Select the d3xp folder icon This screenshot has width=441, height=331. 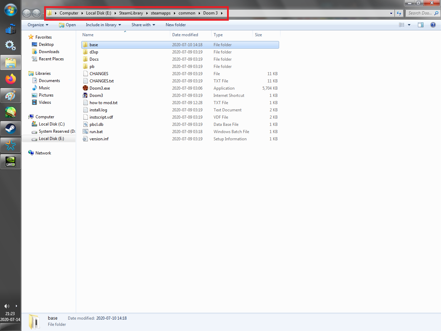tap(85, 52)
